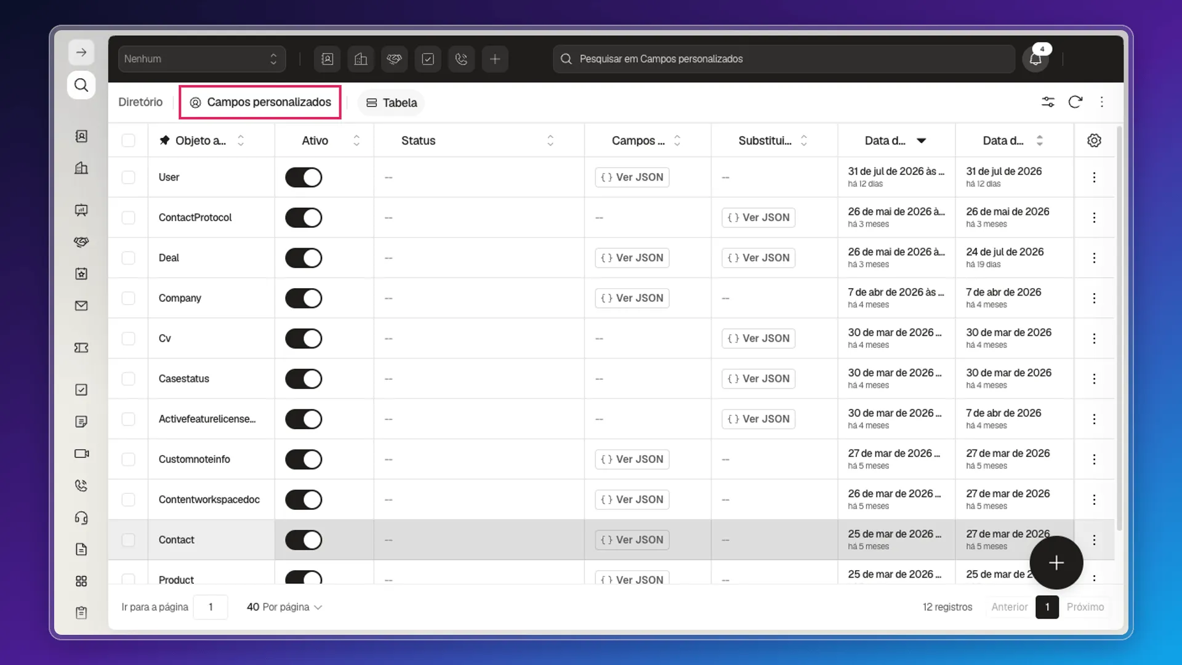Toggle the Ativo switch for Customnoteinfo
The image size is (1182, 665).
tap(304, 459)
